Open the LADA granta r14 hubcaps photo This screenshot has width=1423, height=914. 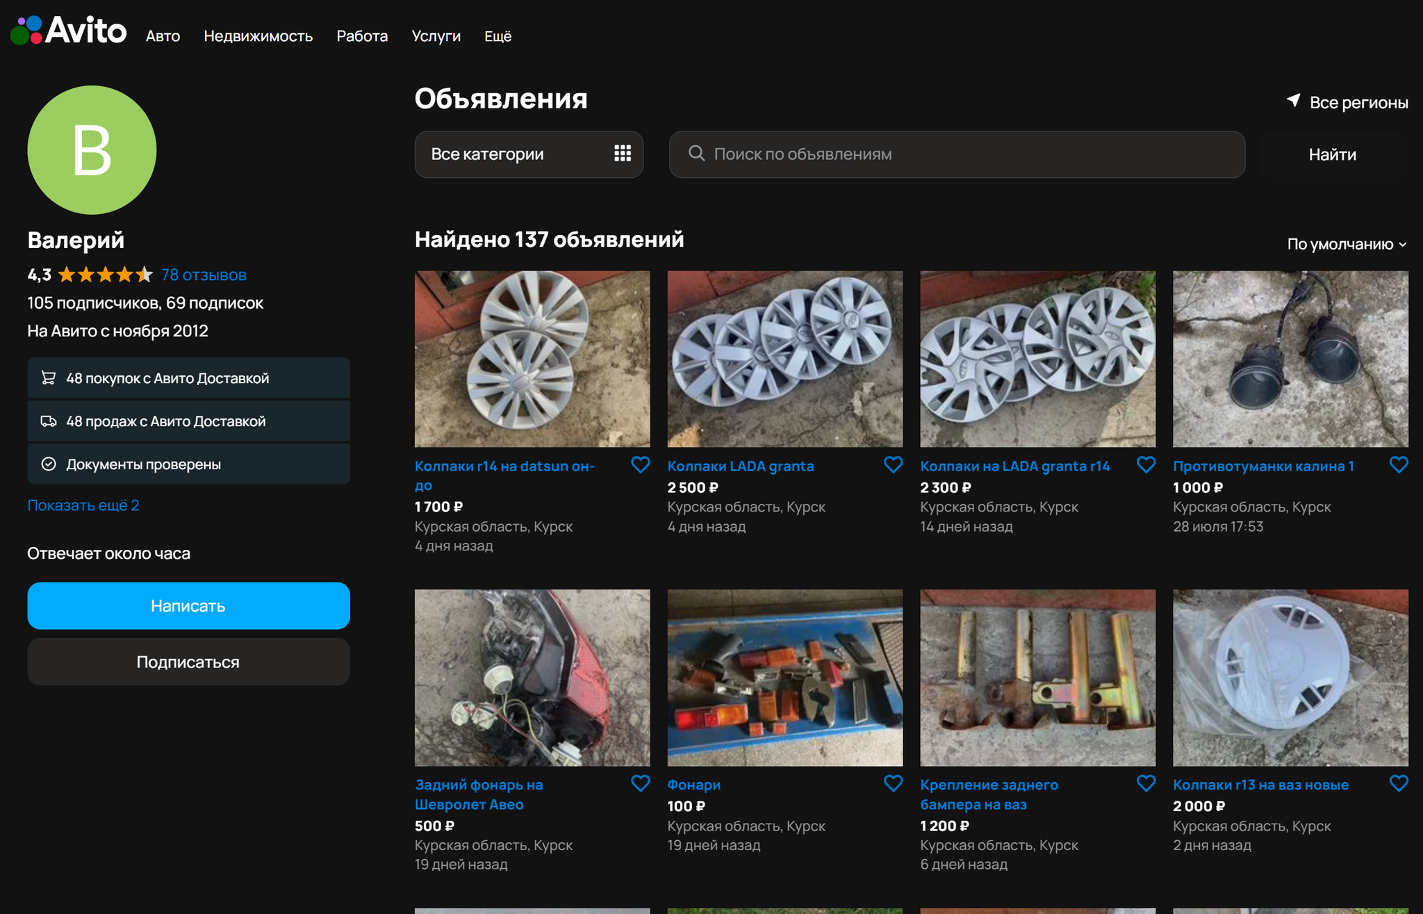pos(1038,359)
